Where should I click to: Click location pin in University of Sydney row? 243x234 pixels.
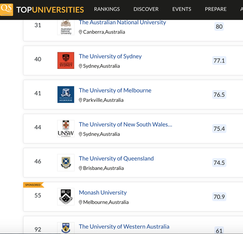tap(81, 66)
